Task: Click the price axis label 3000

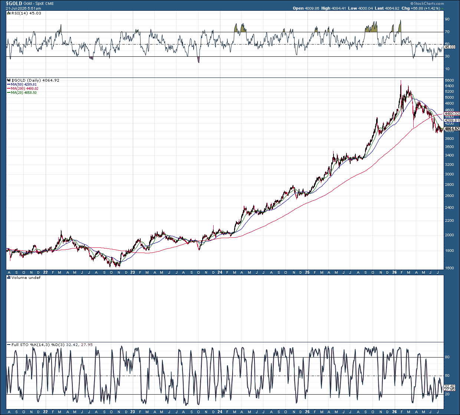Action: pyautogui.click(x=449, y=174)
